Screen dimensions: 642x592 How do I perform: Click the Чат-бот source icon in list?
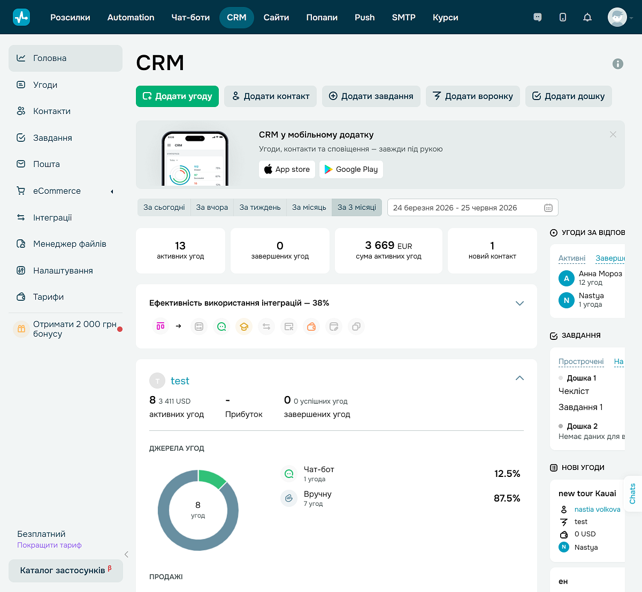coord(289,474)
